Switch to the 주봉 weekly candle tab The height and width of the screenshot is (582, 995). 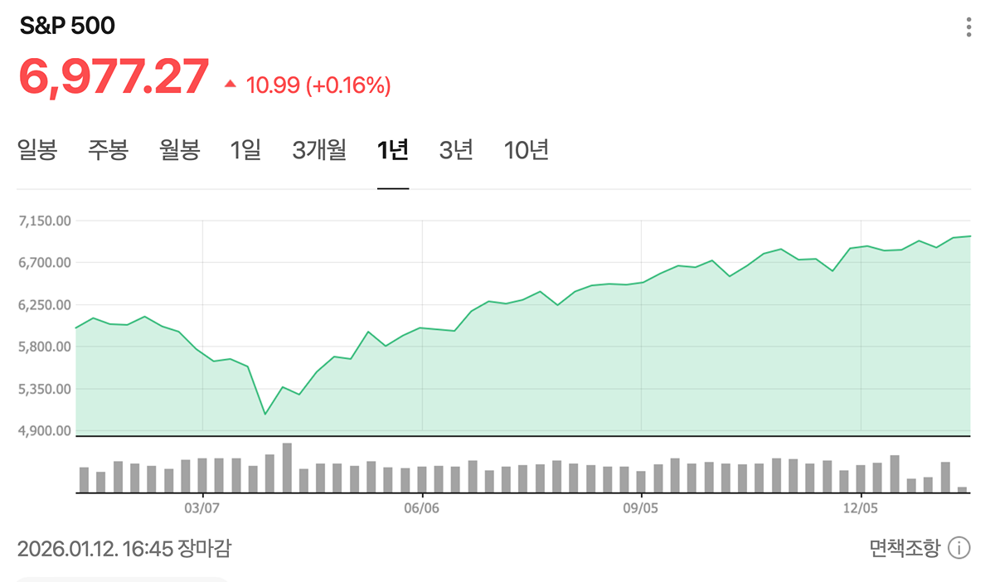[x=109, y=151]
